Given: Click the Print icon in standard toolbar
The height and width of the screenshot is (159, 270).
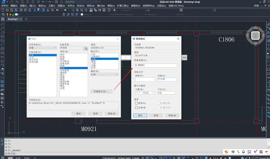Looking at the screenshot, I should coord(21,10).
